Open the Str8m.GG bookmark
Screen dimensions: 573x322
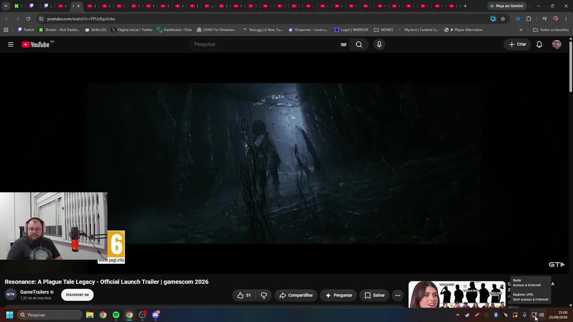coord(95,30)
